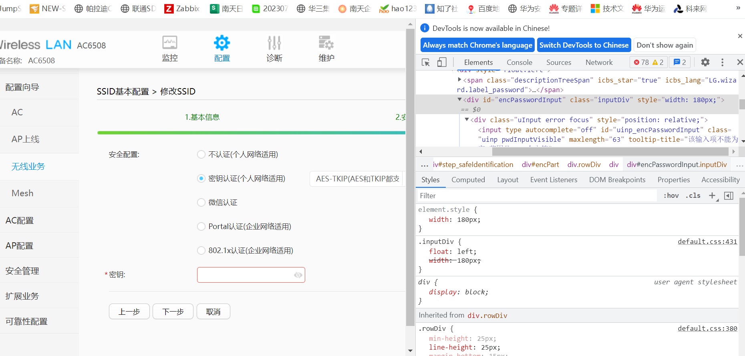This screenshot has width=745, height=356.
Task: Add a new style rule with the plus icon
Action: click(712, 195)
